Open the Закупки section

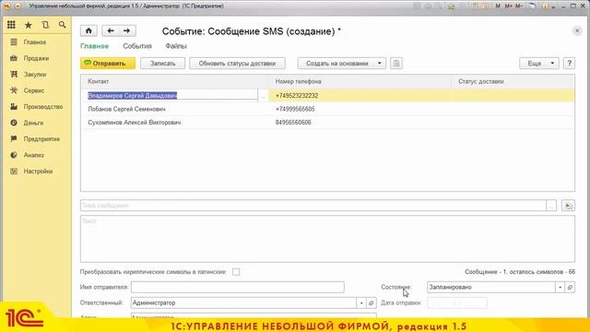tap(35, 75)
